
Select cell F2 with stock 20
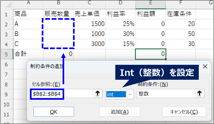point(181,24)
